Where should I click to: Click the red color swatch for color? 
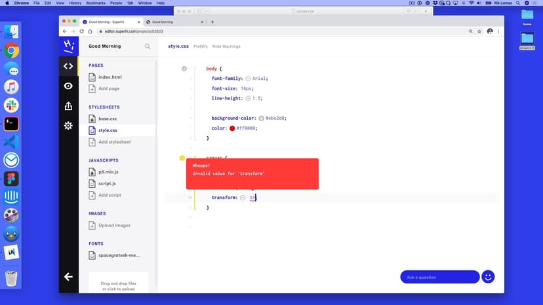click(232, 128)
